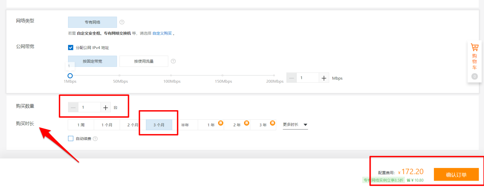Click the 50Mbps mark on bandwidth slider
484x188 pixels.
[120, 75]
